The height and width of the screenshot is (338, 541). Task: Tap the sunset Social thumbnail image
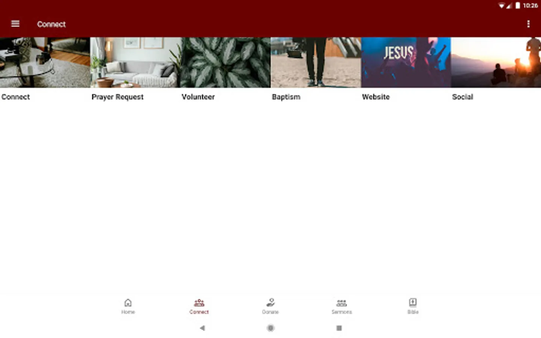496,62
